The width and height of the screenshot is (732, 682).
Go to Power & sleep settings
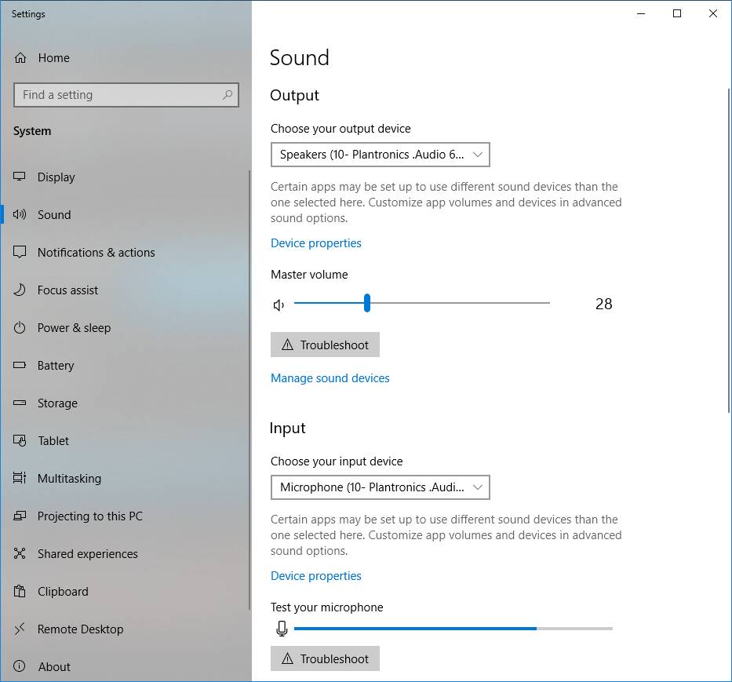coord(74,328)
